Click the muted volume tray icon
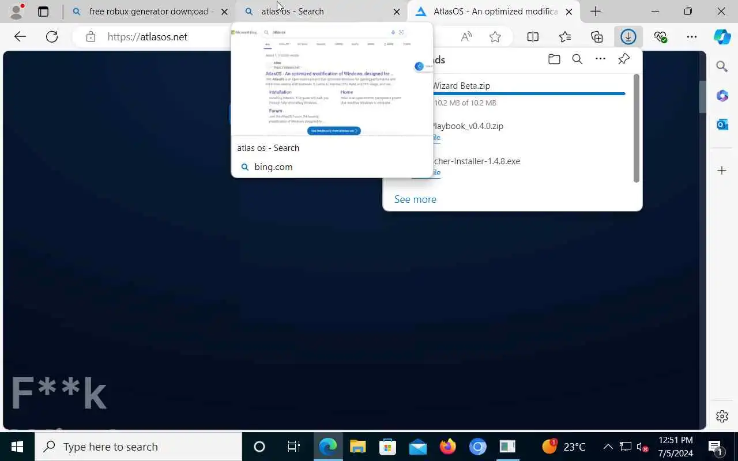This screenshot has height=461, width=738. [x=642, y=447]
